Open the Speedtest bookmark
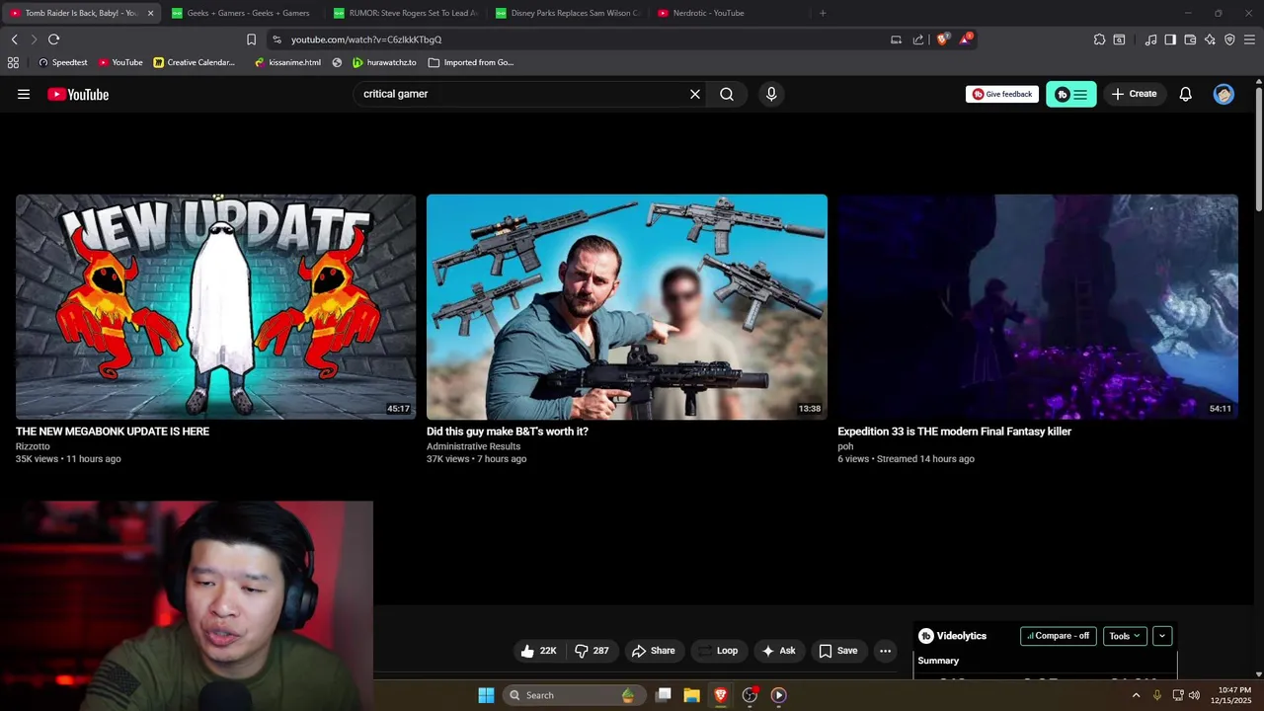This screenshot has width=1264, height=711. tap(62, 62)
